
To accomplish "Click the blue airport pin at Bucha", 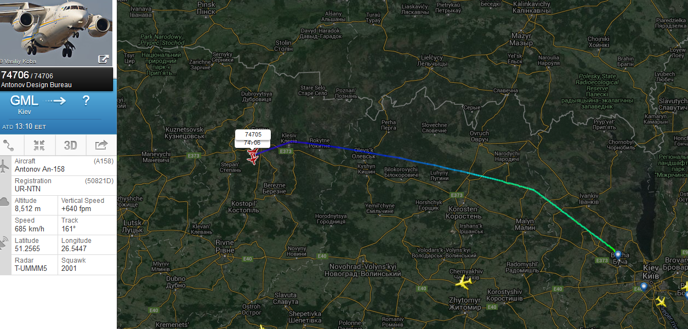I will tap(618, 254).
